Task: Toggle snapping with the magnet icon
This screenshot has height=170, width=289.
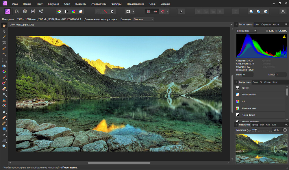Action: coord(163,11)
